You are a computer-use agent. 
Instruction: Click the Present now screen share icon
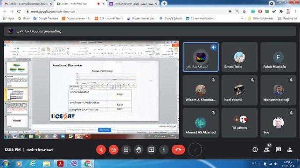click(x=151, y=150)
